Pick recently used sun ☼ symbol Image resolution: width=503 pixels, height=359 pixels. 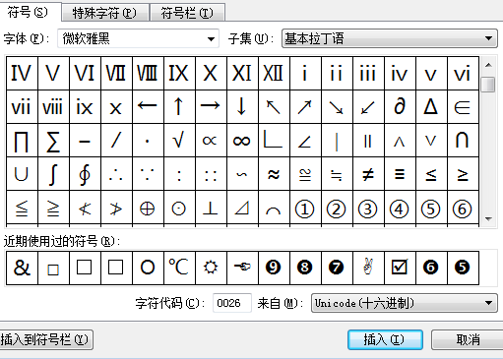(211, 268)
